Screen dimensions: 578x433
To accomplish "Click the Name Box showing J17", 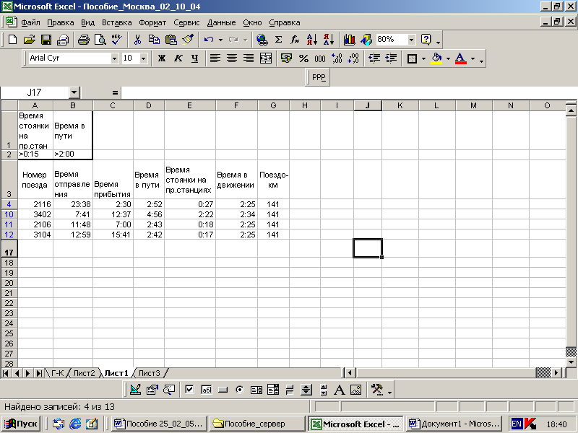I will click(34, 92).
